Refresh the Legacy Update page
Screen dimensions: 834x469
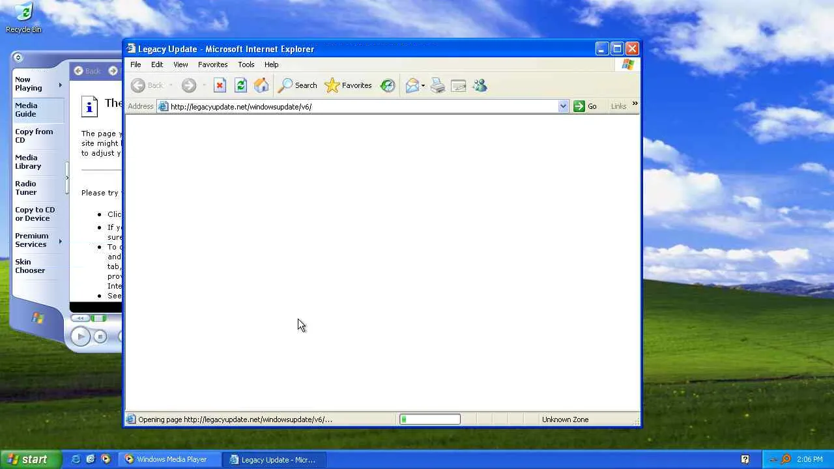[x=240, y=85]
